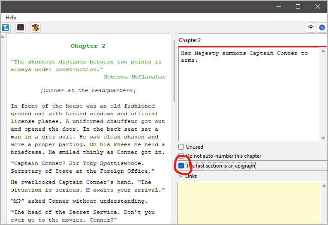Screen dimensions: 328x225
Task: Click into the yellow notes area
Action: point(249,203)
